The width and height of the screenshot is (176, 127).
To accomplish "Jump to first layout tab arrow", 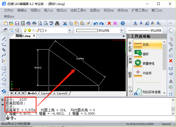I will pos(11,93).
